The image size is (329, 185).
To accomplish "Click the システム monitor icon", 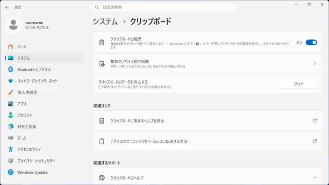I will click(10, 58).
